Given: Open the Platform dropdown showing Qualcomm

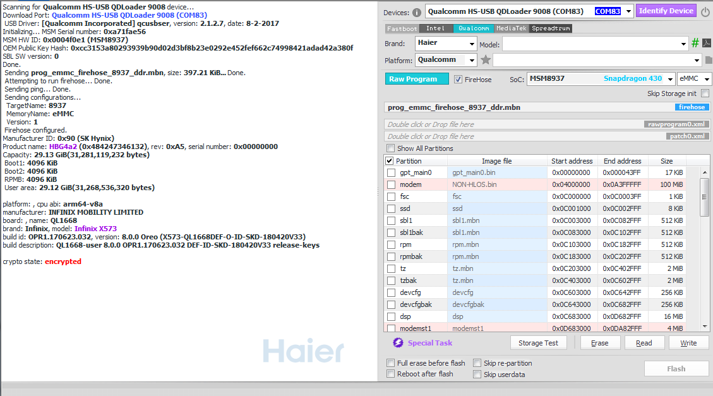Looking at the screenshot, I should click(472, 60).
